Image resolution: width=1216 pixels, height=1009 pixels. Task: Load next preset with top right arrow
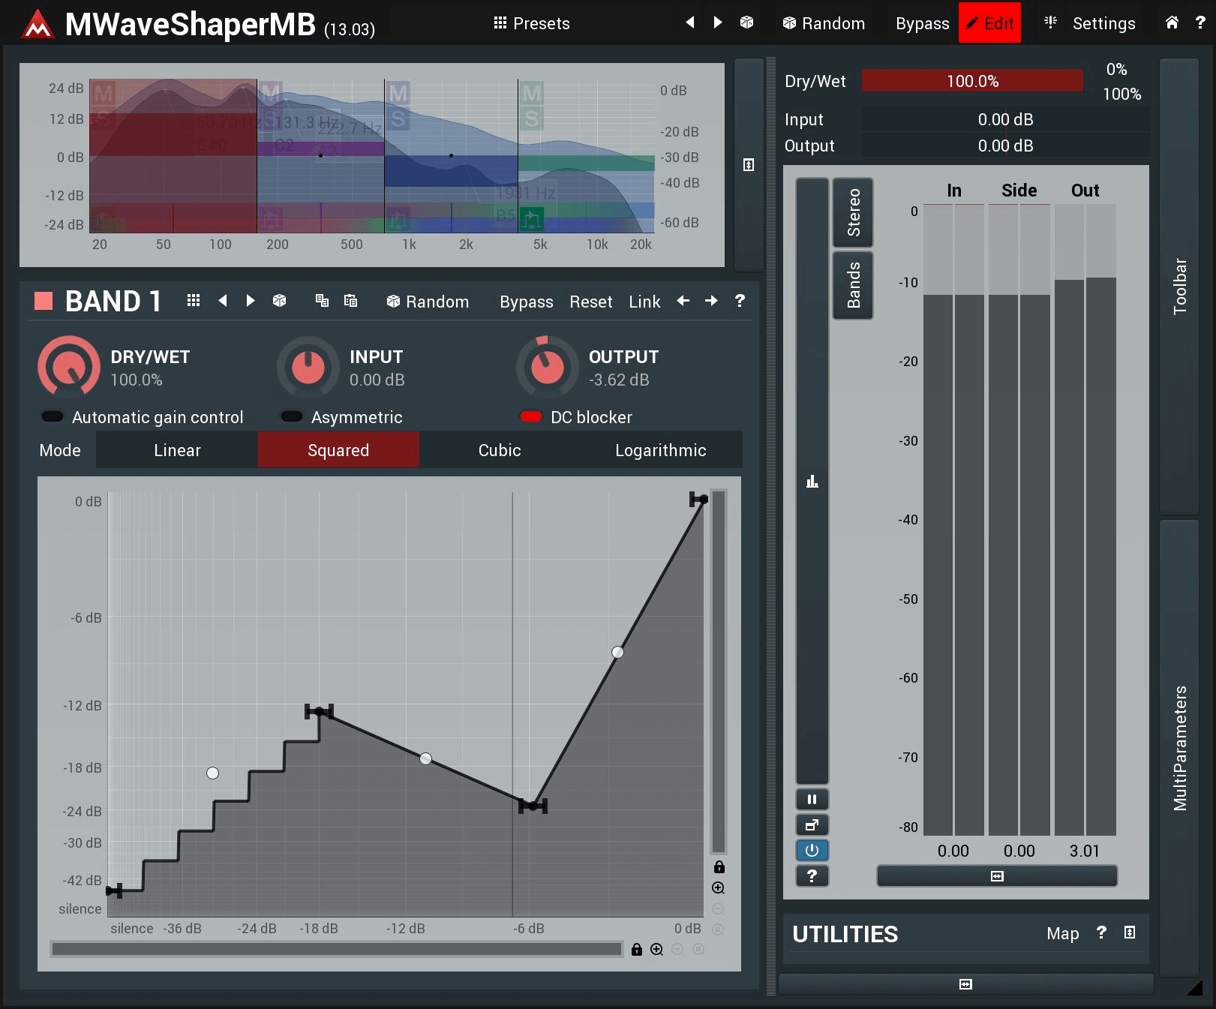point(718,23)
